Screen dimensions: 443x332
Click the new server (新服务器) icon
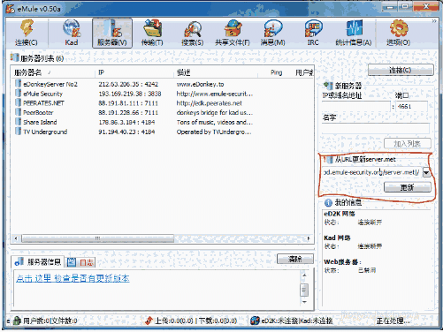(328, 86)
